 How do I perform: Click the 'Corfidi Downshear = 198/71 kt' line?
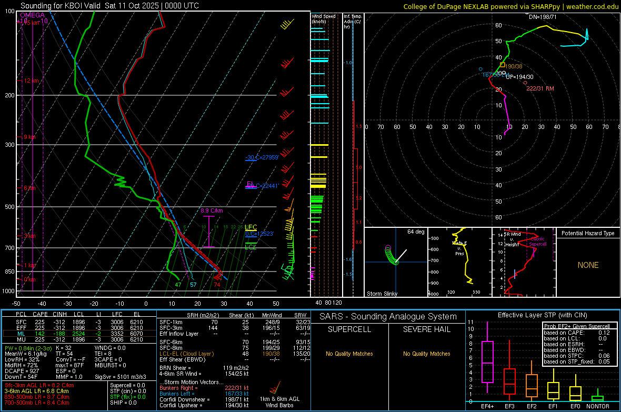point(204,399)
